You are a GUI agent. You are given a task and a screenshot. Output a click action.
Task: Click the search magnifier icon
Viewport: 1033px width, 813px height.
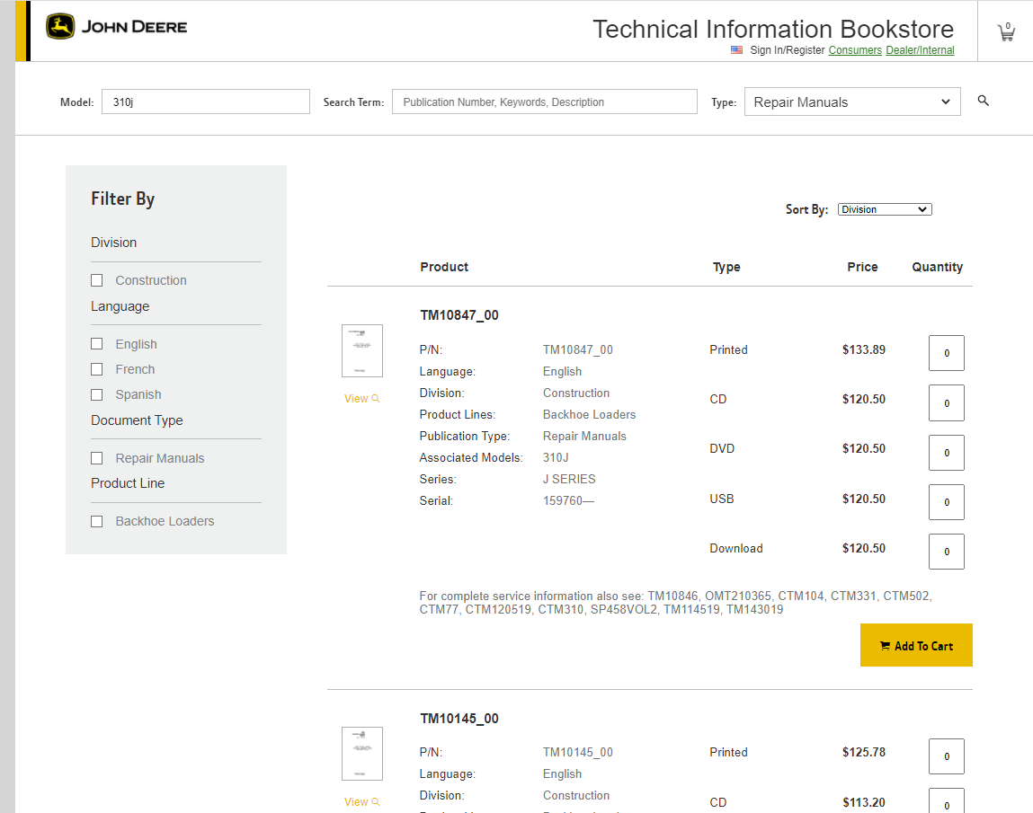[x=983, y=101]
